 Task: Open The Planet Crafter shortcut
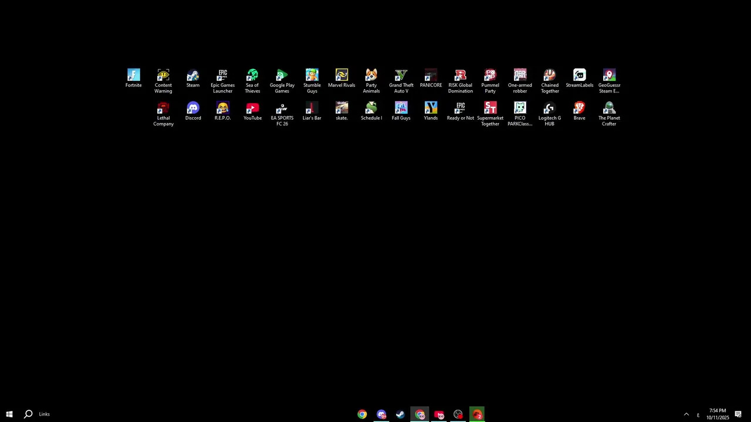(x=609, y=114)
